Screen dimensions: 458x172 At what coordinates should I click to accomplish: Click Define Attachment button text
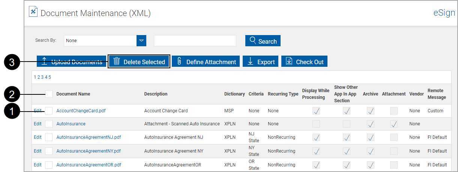211,62
